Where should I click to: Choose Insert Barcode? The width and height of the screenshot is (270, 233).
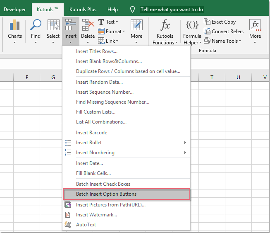[127, 133]
